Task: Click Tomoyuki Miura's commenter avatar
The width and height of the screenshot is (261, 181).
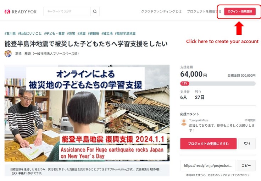Action: click(x=184, y=122)
